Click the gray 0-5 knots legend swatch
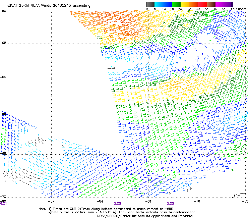248x218 pixels. click(150, 4)
